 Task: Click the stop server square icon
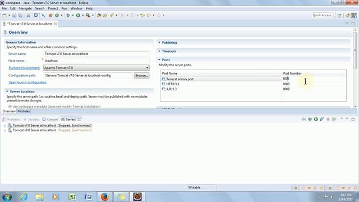click(328, 119)
